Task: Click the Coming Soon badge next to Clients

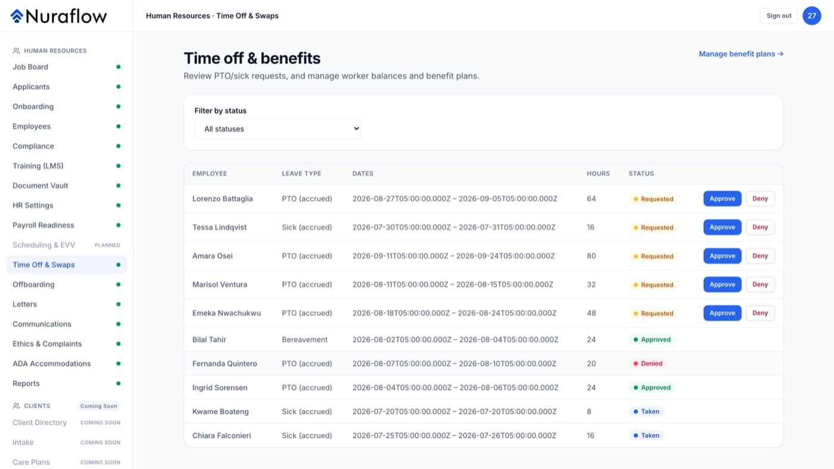Action: [99, 406]
